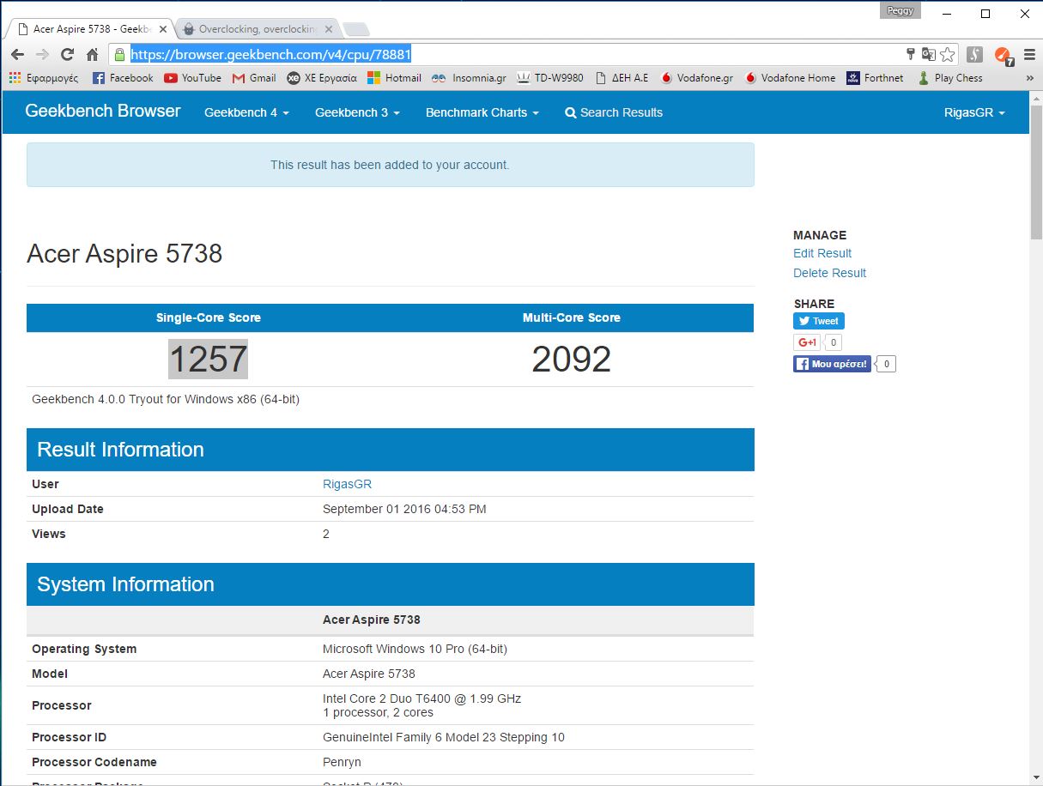This screenshot has width=1043, height=786.
Task: Open the XE Εργασία bookmark
Action: 322,78
